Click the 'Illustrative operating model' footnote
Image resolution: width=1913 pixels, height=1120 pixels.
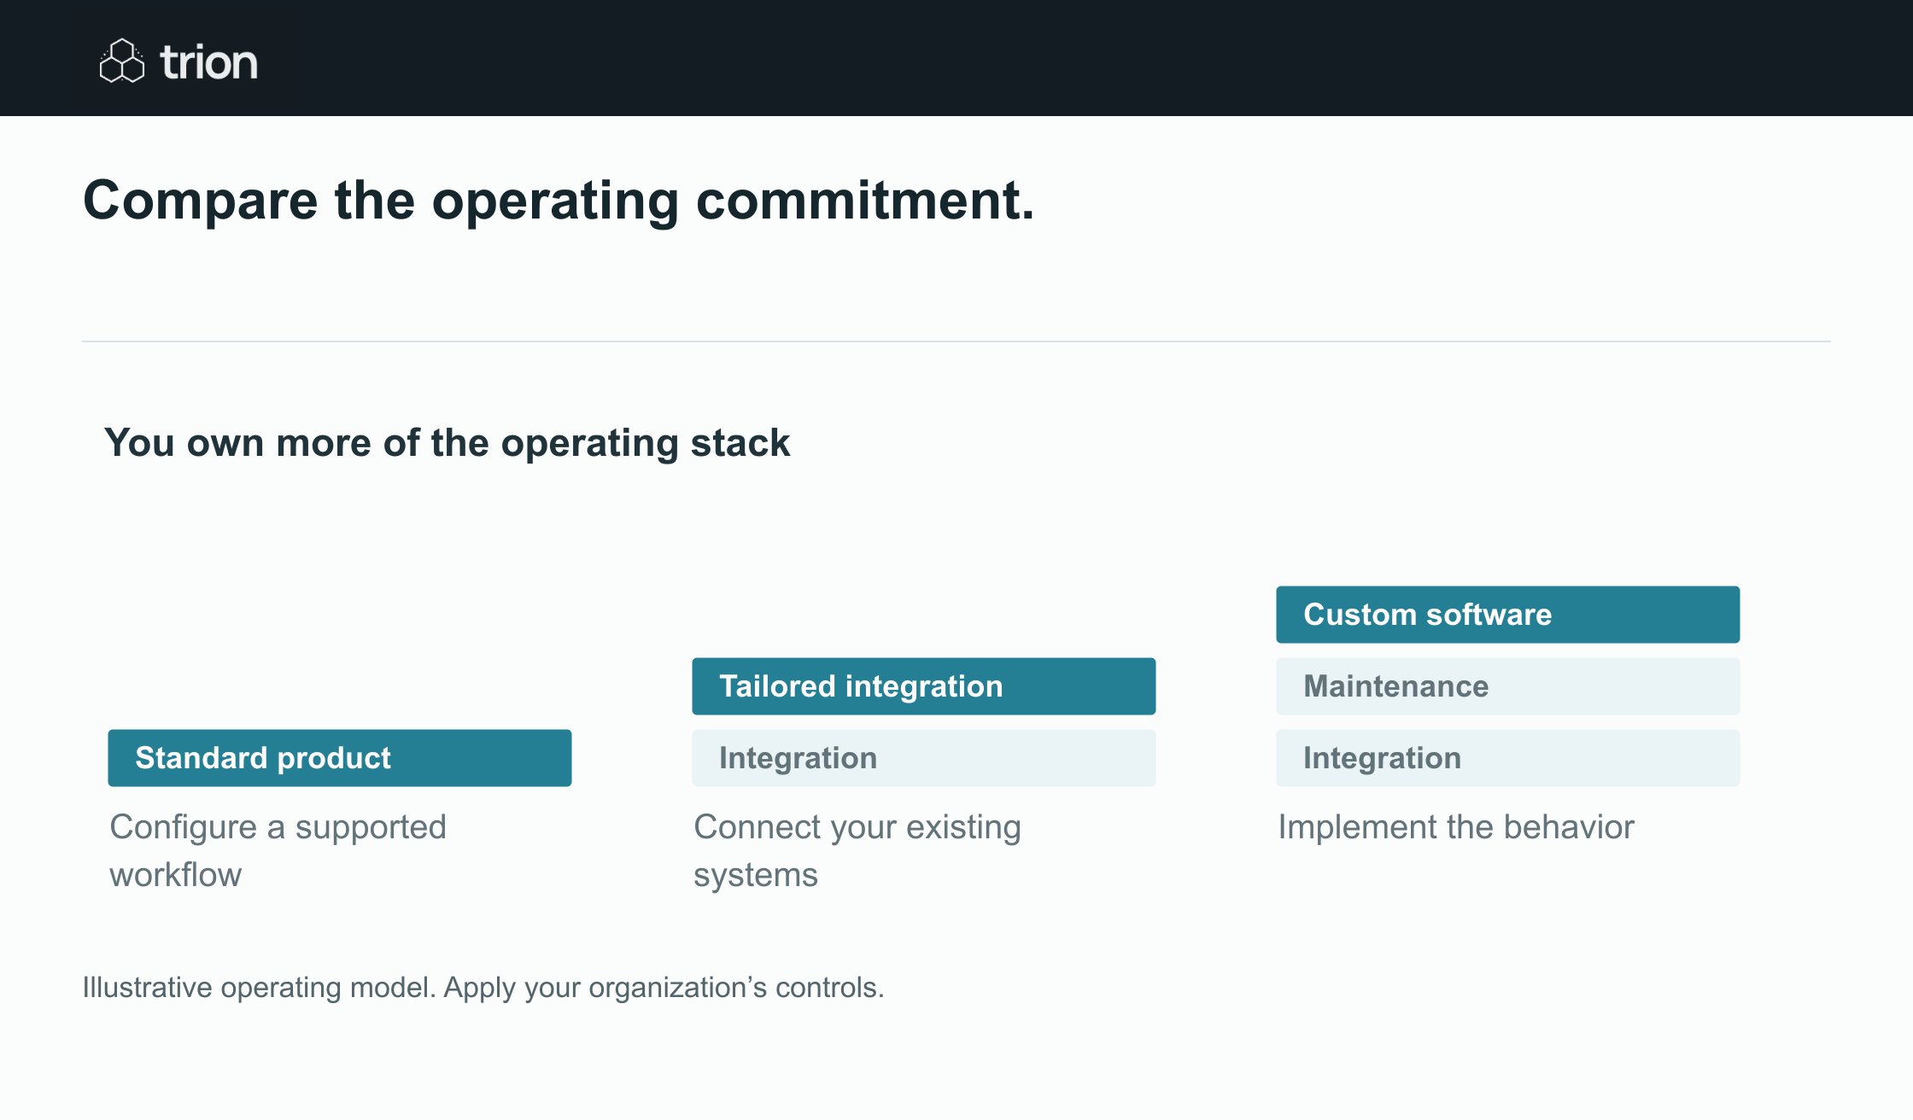click(483, 988)
